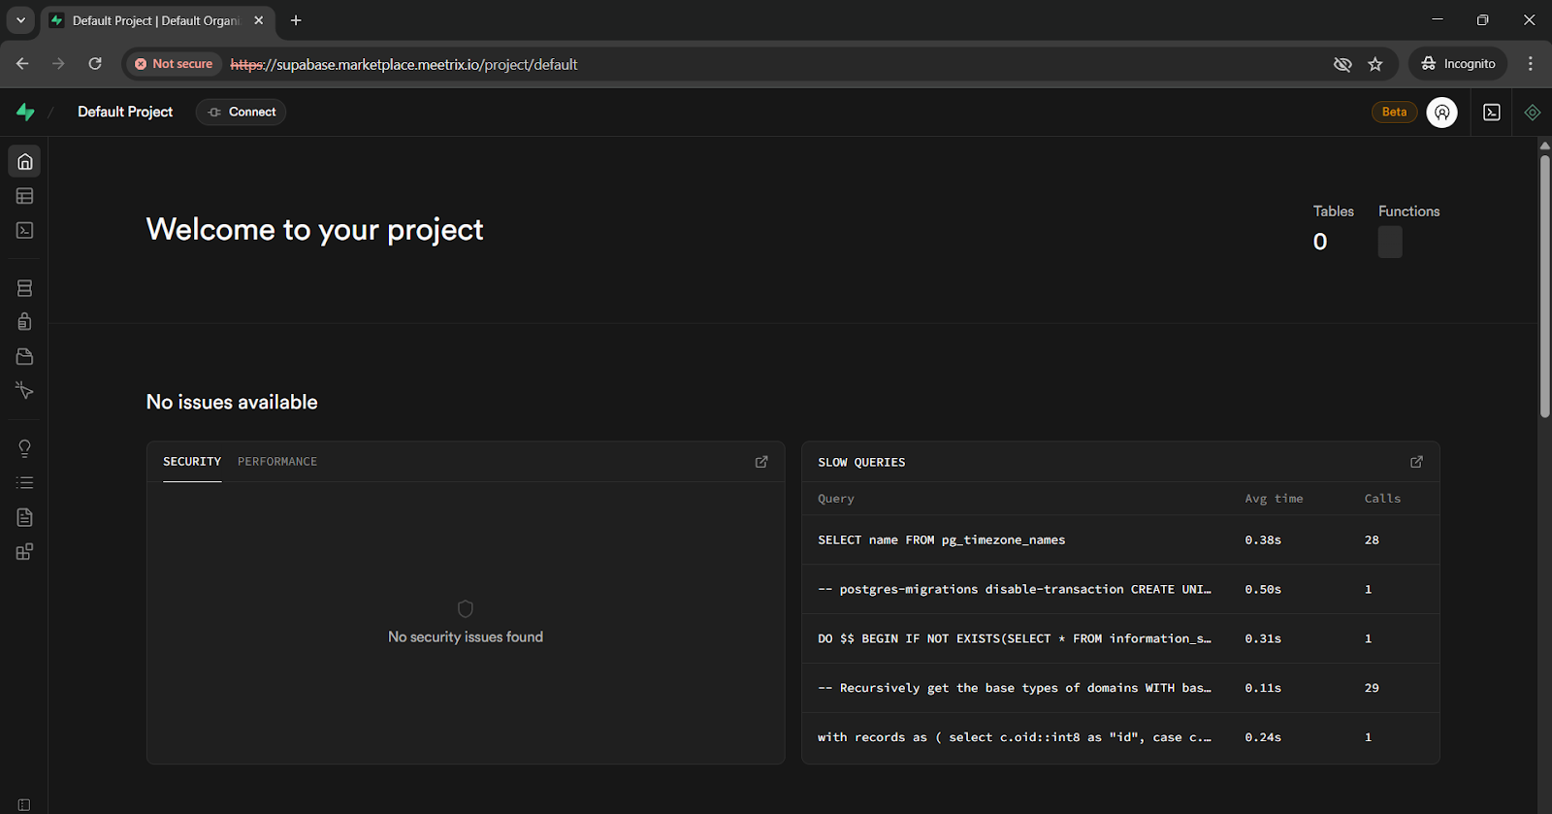Switch to the SECURITY tab
1552x814 pixels.
pos(192,462)
